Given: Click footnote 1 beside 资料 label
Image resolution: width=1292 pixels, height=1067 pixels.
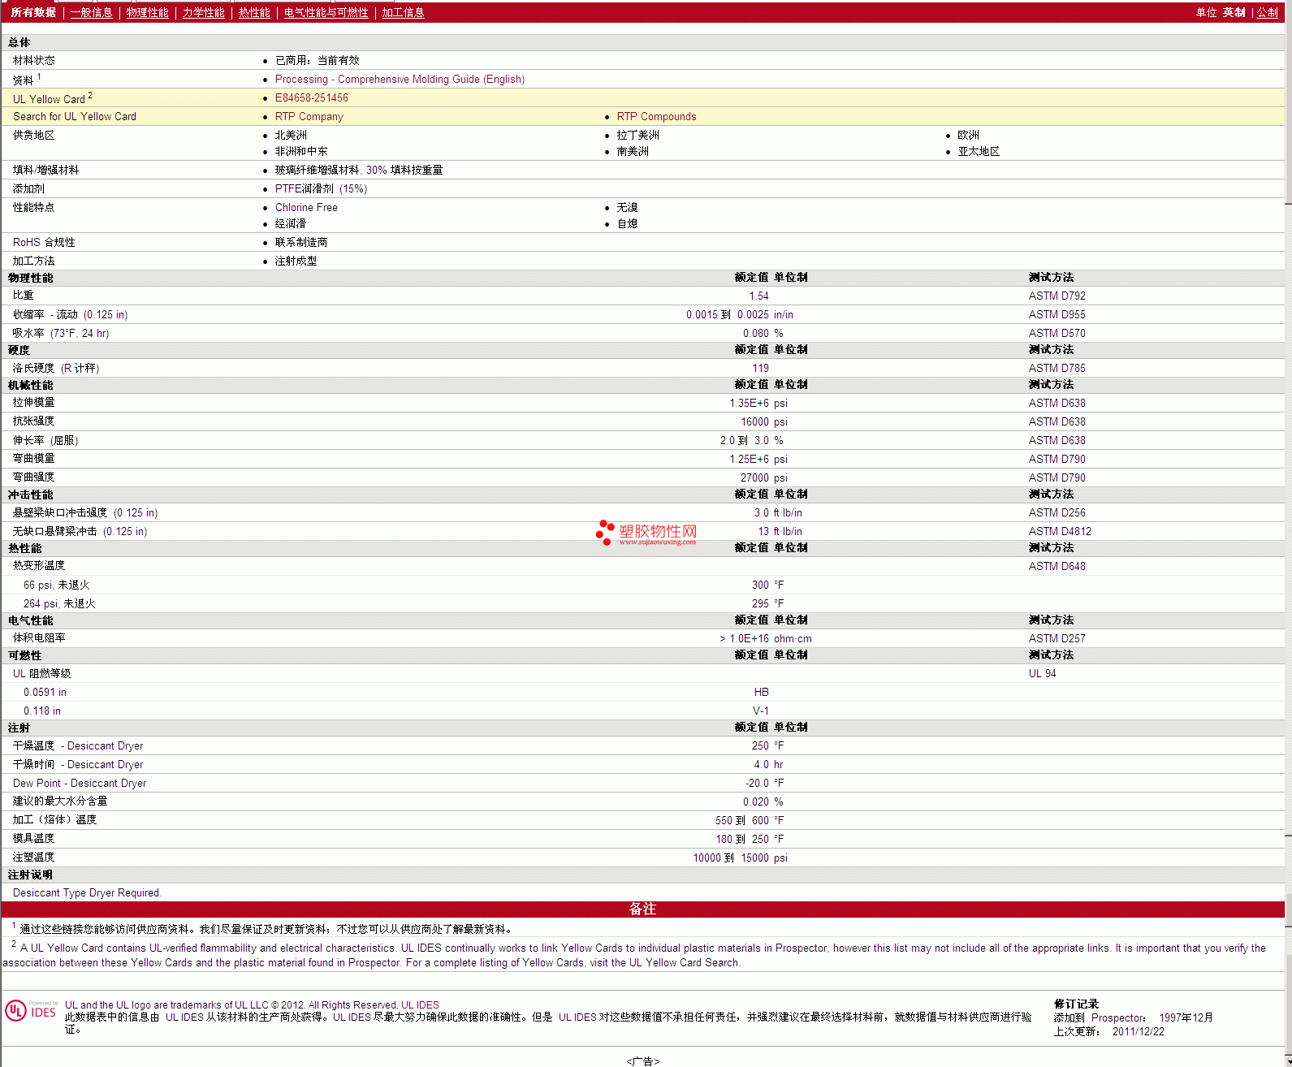Looking at the screenshot, I should [39, 76].
